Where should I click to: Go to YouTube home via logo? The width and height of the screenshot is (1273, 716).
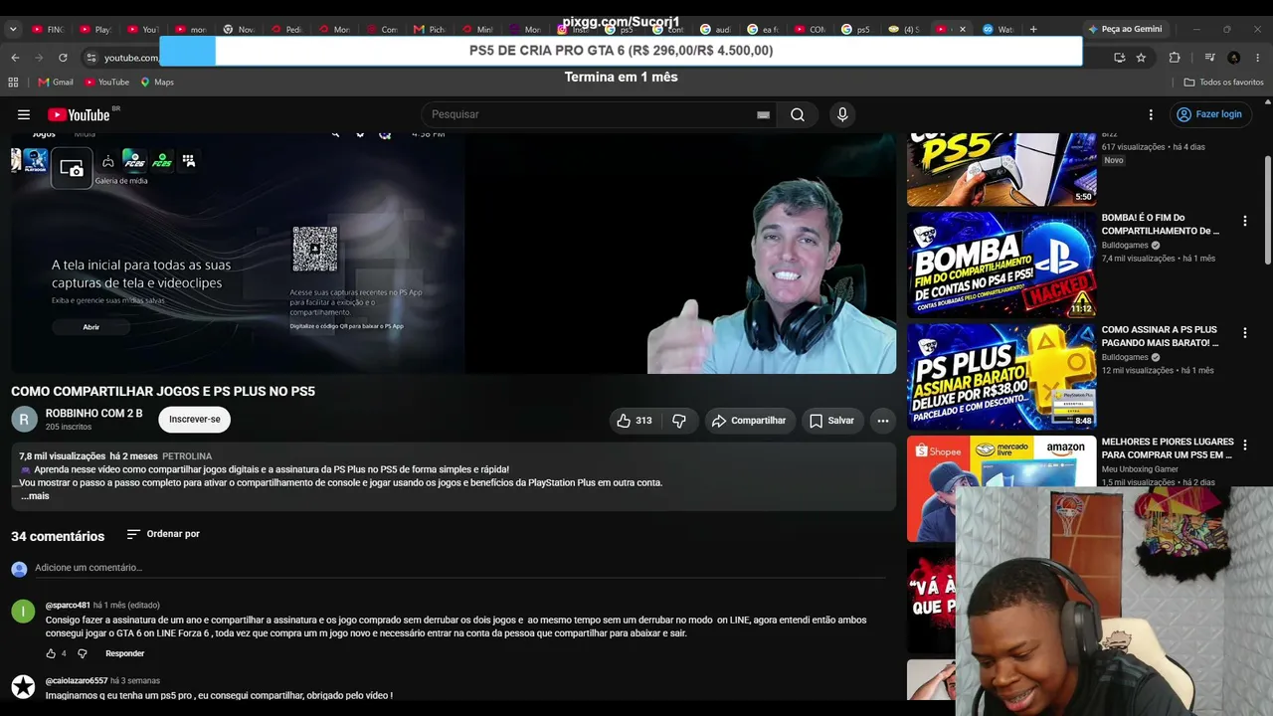(x=79, y=114)
